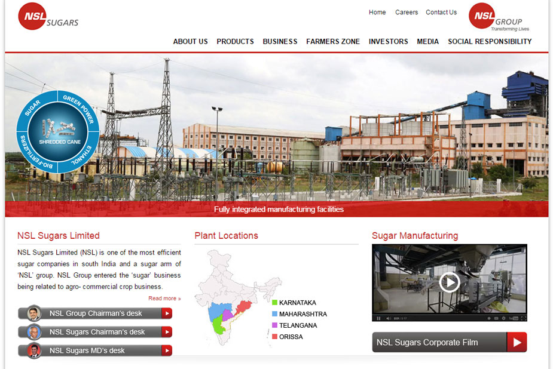Click the Corporate Film red play arrow
Image resolution: width=553 pixels, height=369 pixels.
point(517,342)
